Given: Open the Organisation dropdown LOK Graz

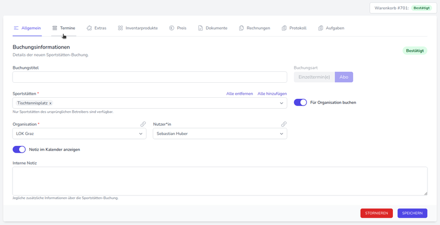Looking at the screenshot, I should [79, 133].
